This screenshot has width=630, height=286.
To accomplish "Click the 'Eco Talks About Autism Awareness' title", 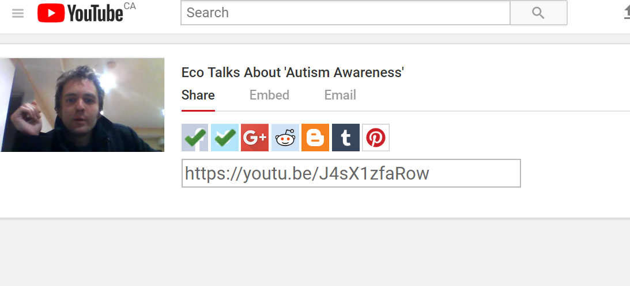I will pos(292,73).
